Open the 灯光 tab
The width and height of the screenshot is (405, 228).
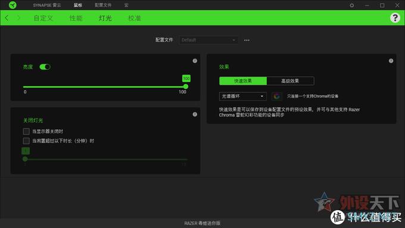[105, 18]
